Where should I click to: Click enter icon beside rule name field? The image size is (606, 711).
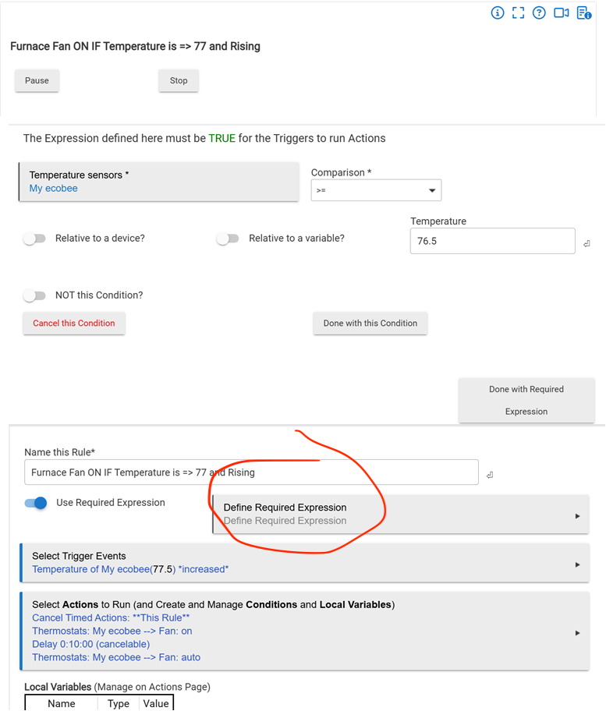point(489,474)
